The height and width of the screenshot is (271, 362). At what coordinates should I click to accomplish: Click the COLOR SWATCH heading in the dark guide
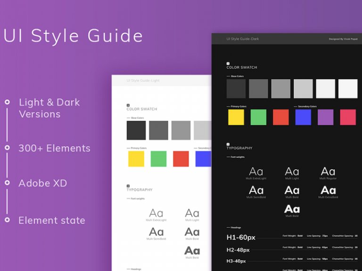241,68
